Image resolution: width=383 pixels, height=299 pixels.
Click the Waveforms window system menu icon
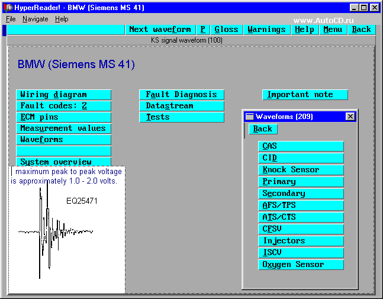[x=249, y=117]
